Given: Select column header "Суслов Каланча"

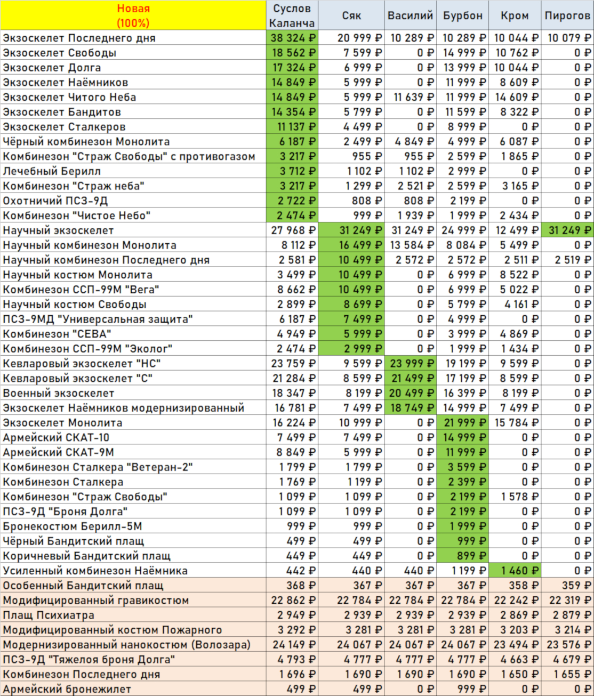Looking at the screenshot, I should [292, 15].
